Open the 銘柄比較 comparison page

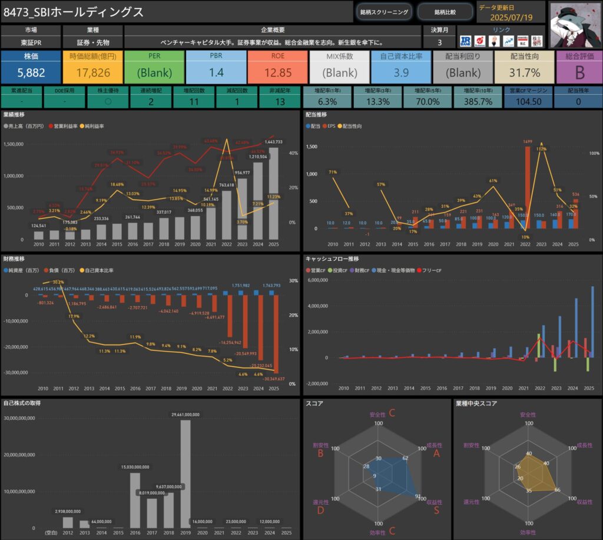tap(445, 12)
